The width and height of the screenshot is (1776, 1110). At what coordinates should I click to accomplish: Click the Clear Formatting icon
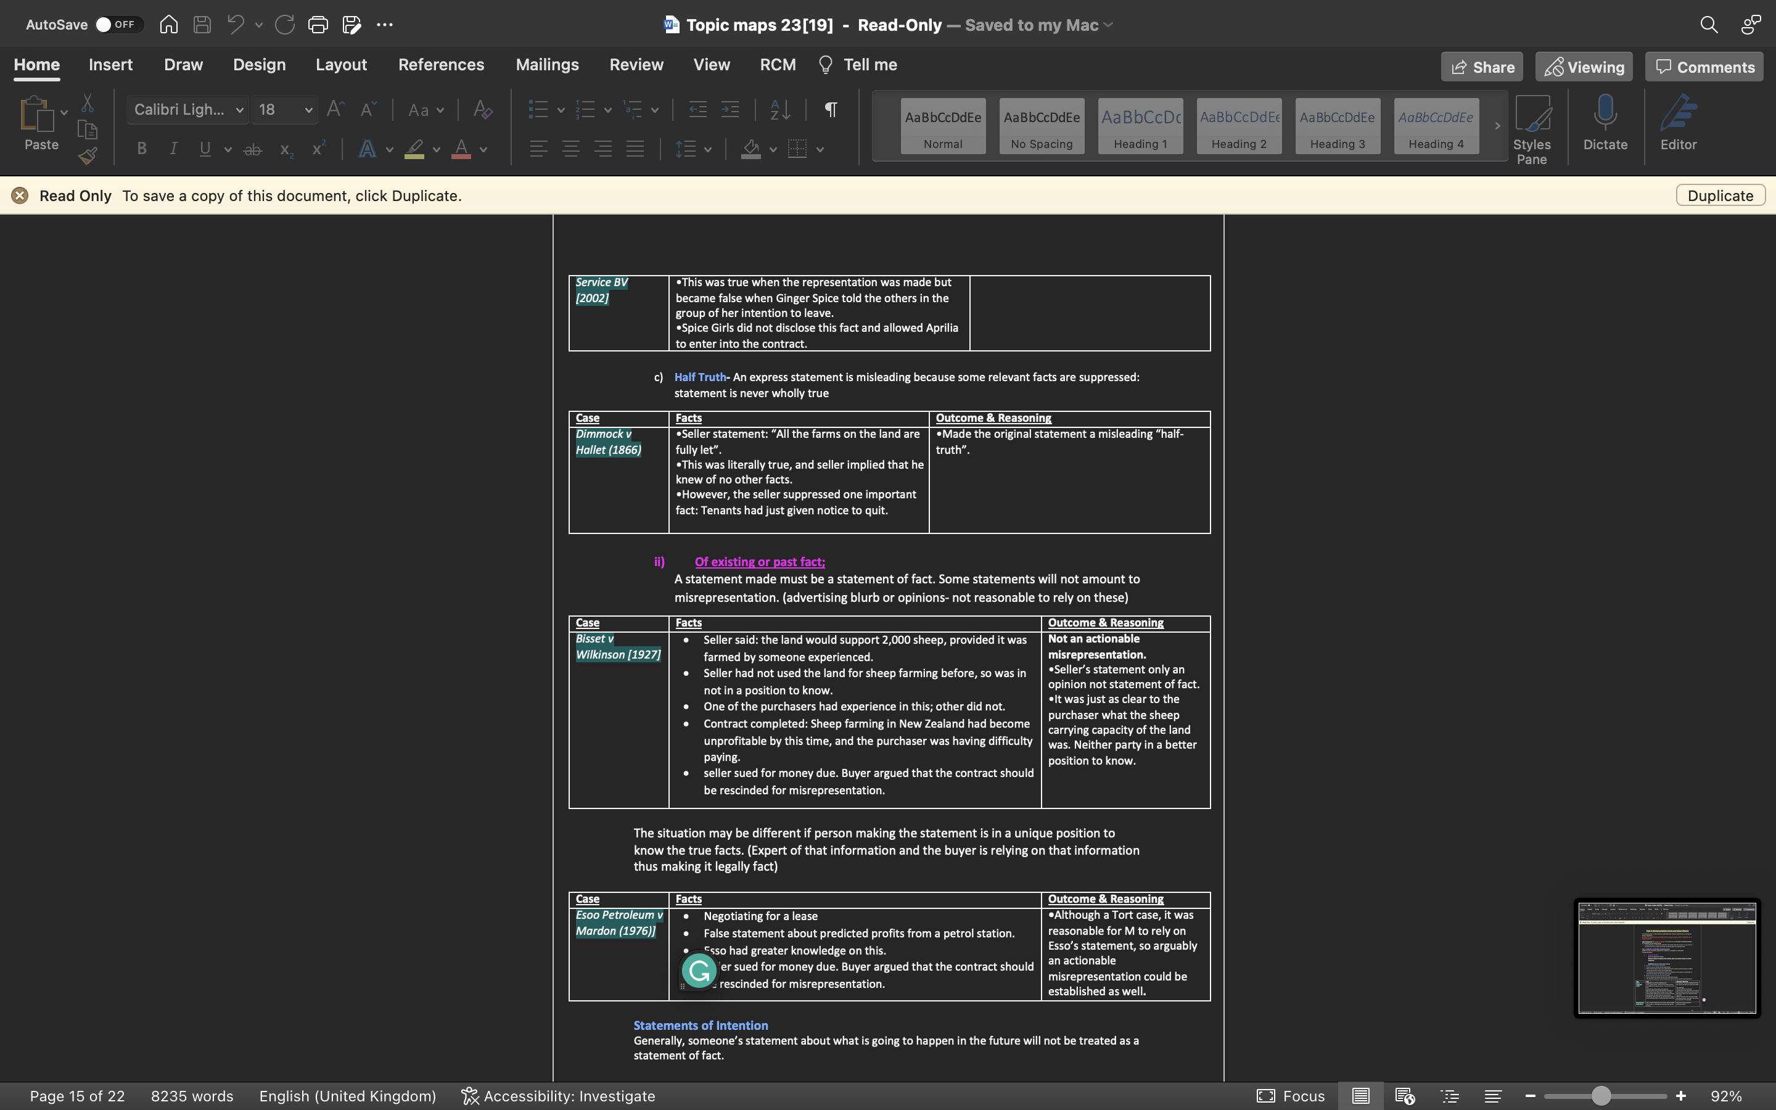tap(482, 109)
